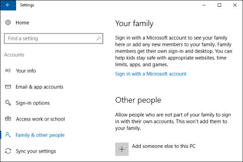This screenshot has height=162, width=243.
Task: Click the Home gear icon
Action: pos(8,23)
